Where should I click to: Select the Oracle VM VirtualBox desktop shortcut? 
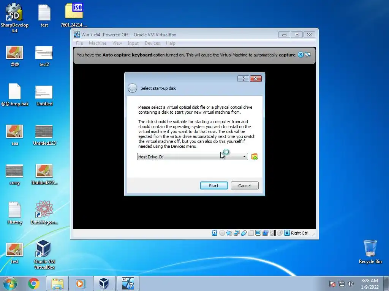point(44,254)
